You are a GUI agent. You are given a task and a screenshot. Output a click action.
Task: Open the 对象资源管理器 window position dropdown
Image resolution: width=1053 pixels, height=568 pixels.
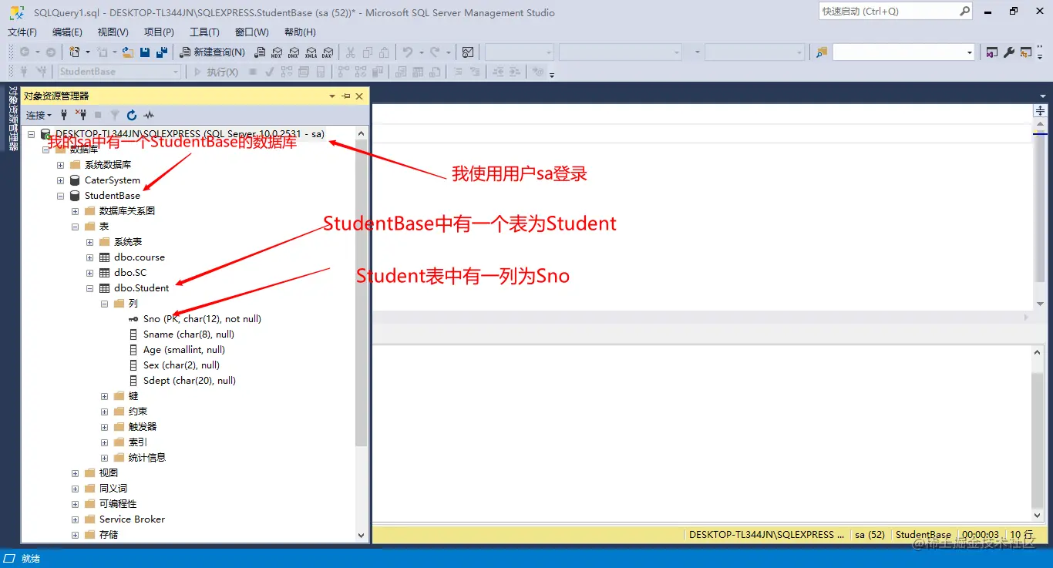(332, 96)
